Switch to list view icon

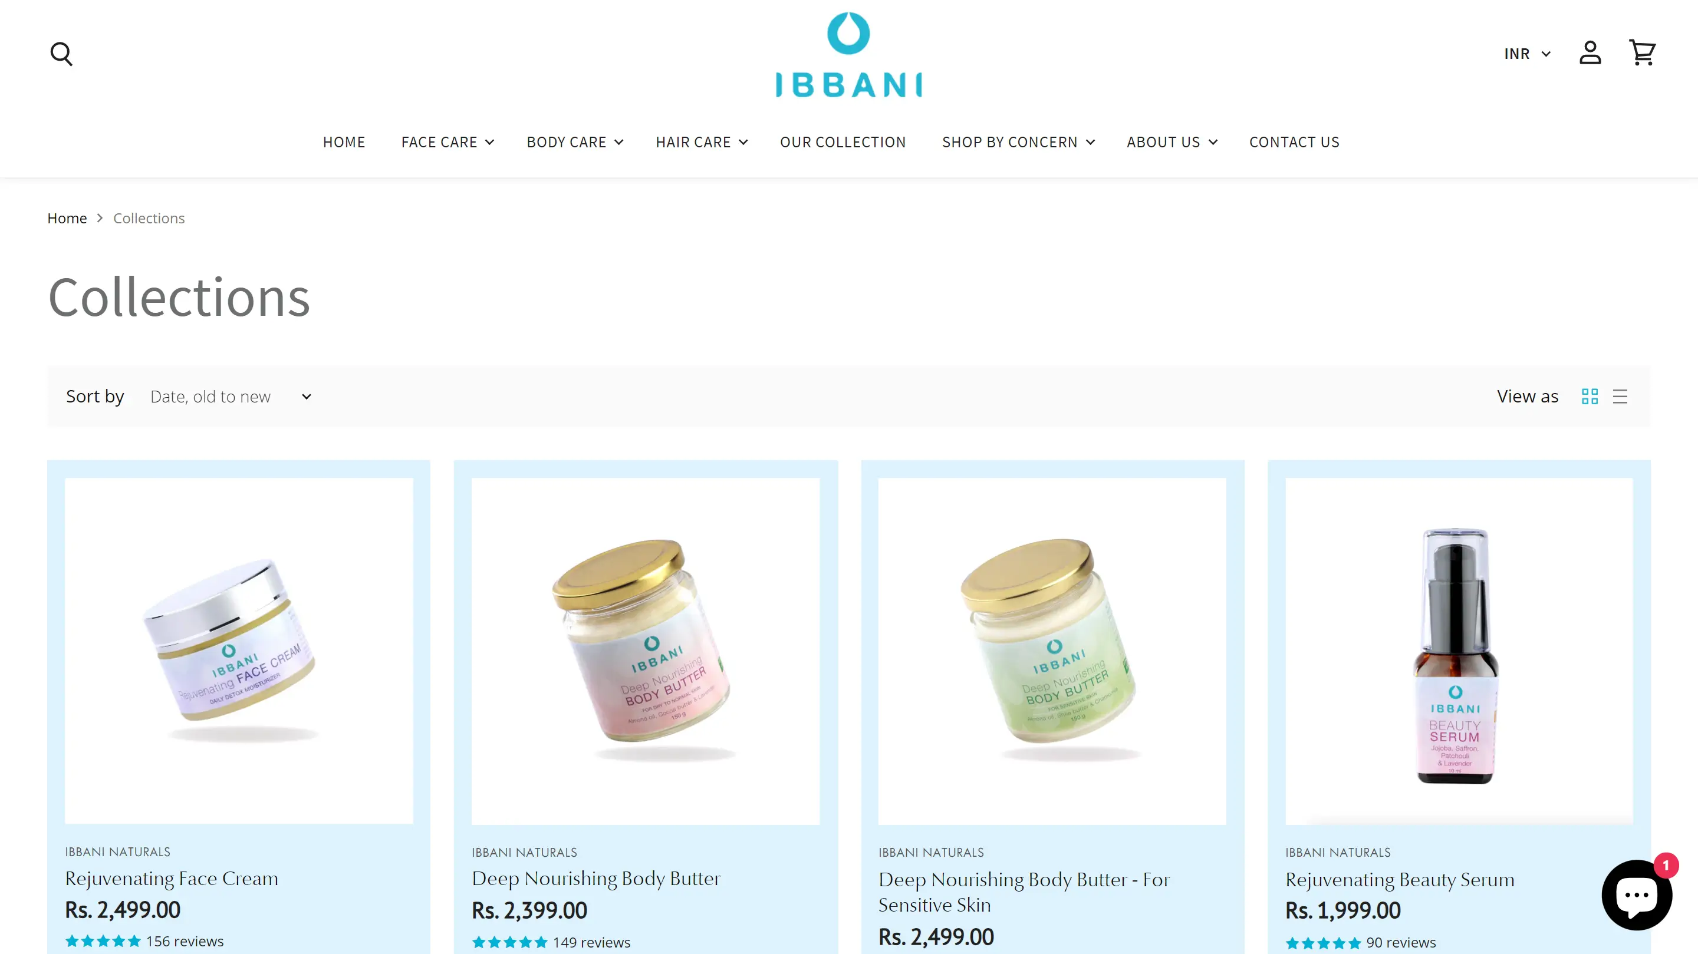(1620, 396)
